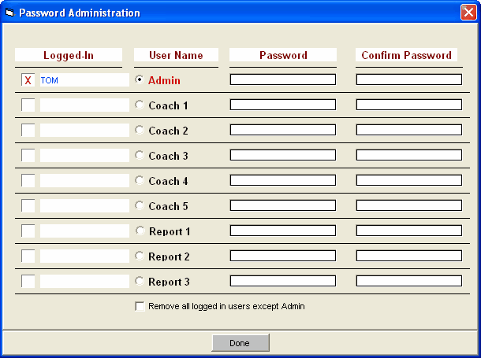Focus the Coach 2 Confirm Password field

409,130
